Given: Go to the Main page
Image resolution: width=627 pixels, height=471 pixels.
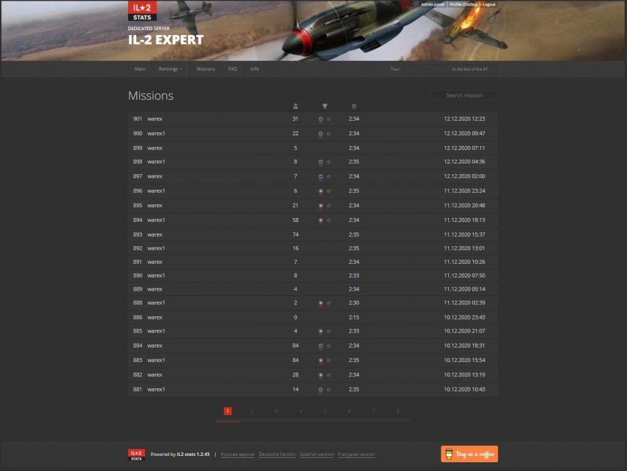Looking at the screenshot, I should (x=140, y=69).
